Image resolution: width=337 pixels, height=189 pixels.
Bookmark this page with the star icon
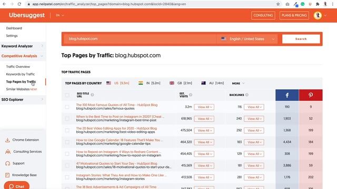click(278, 4)
